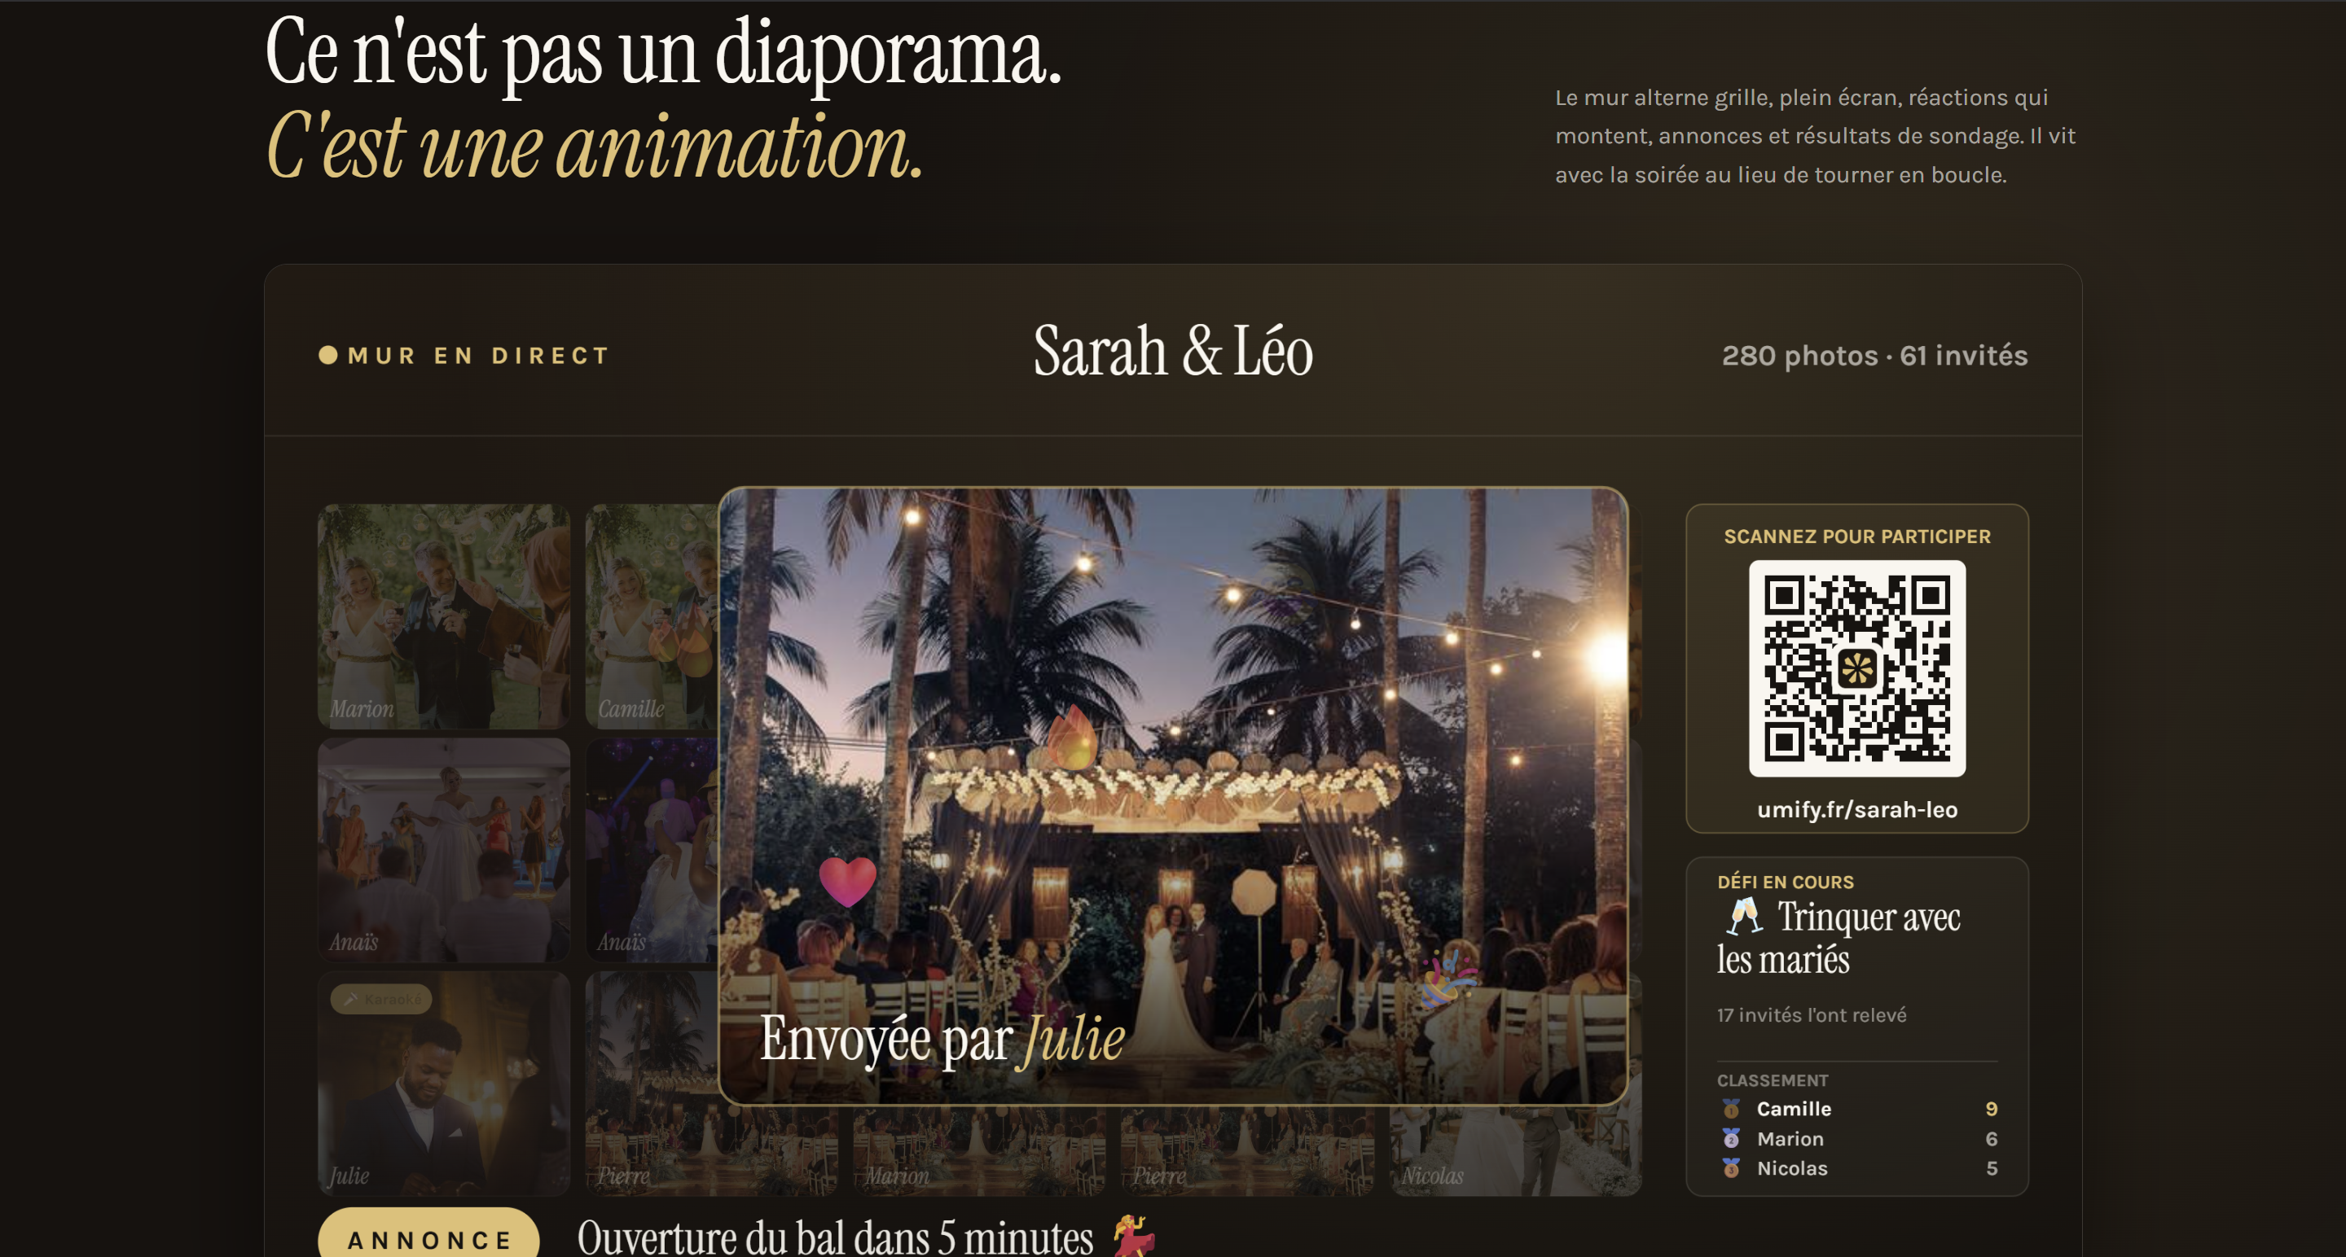The image size is (2346, 1257).
Task: Click the bronze medal beside Nicolas
Action: coord(1731,1167)
